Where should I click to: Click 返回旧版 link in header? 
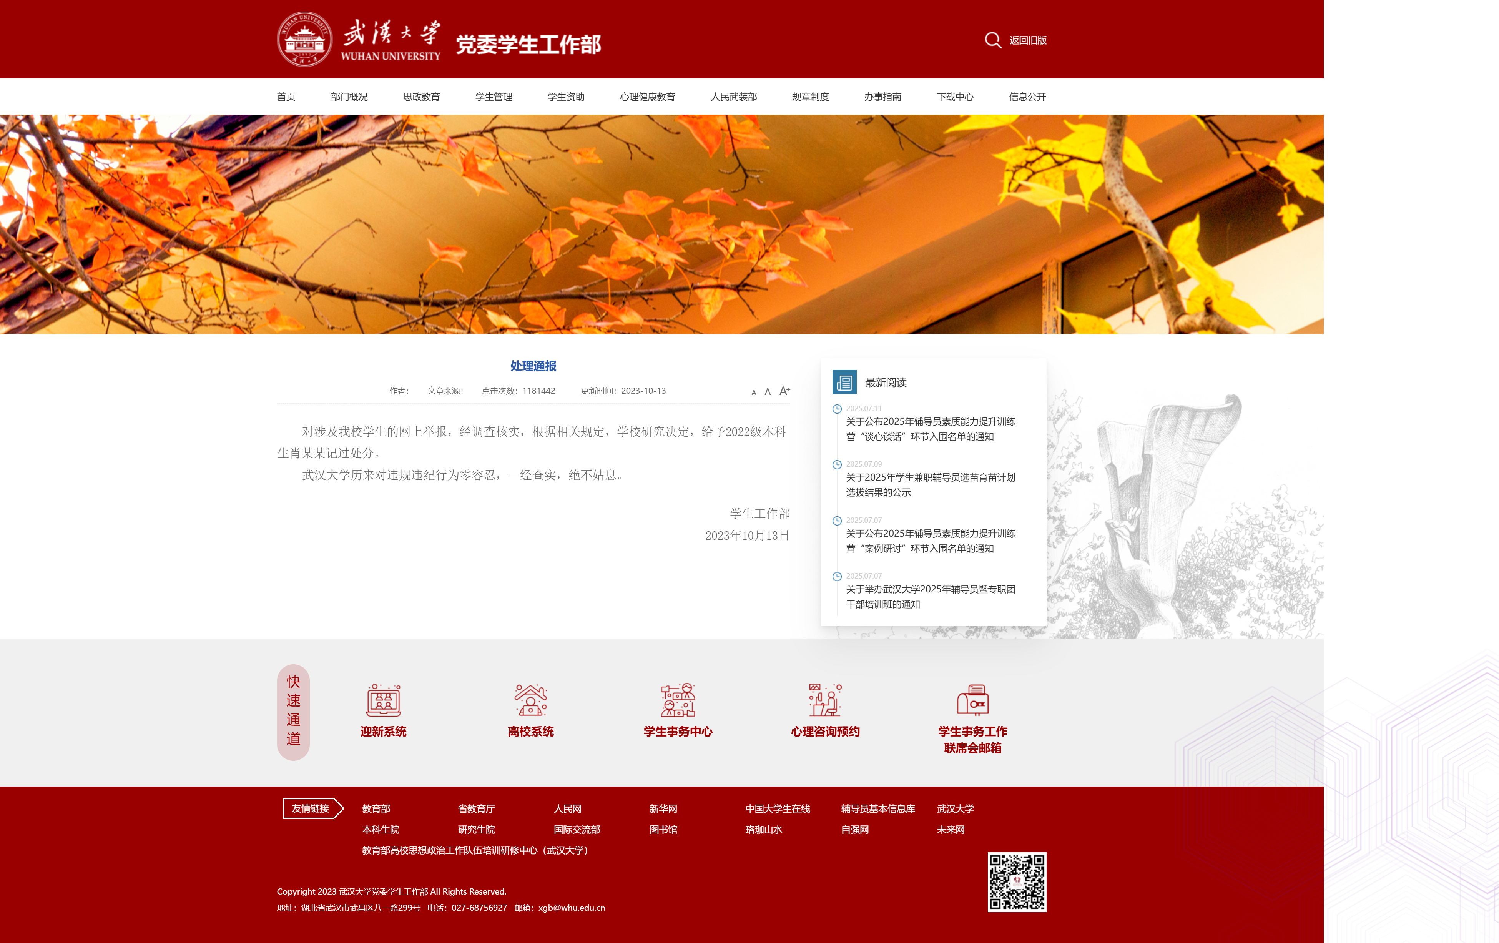click(1028, 40)
